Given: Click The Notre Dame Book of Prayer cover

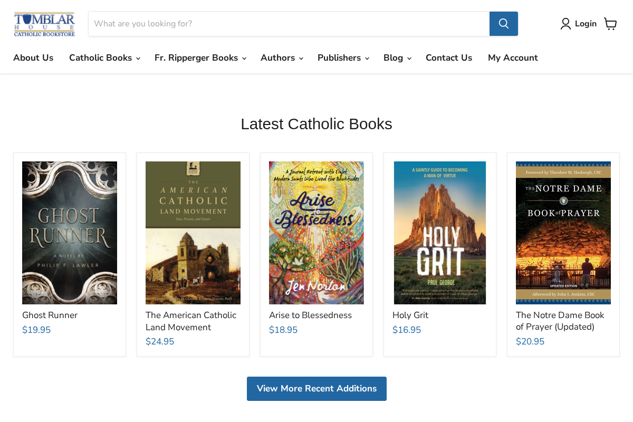Looking at the screenshot, I should (x=563, y=233).
